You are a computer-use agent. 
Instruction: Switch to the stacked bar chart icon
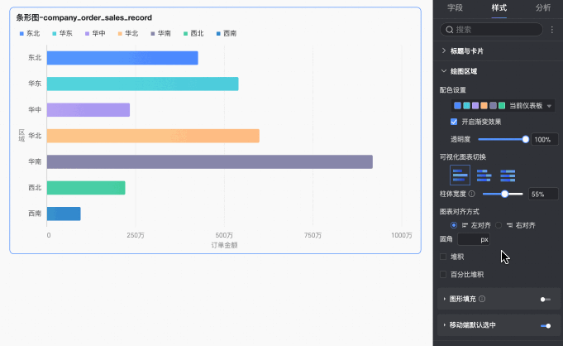(484, 175)
